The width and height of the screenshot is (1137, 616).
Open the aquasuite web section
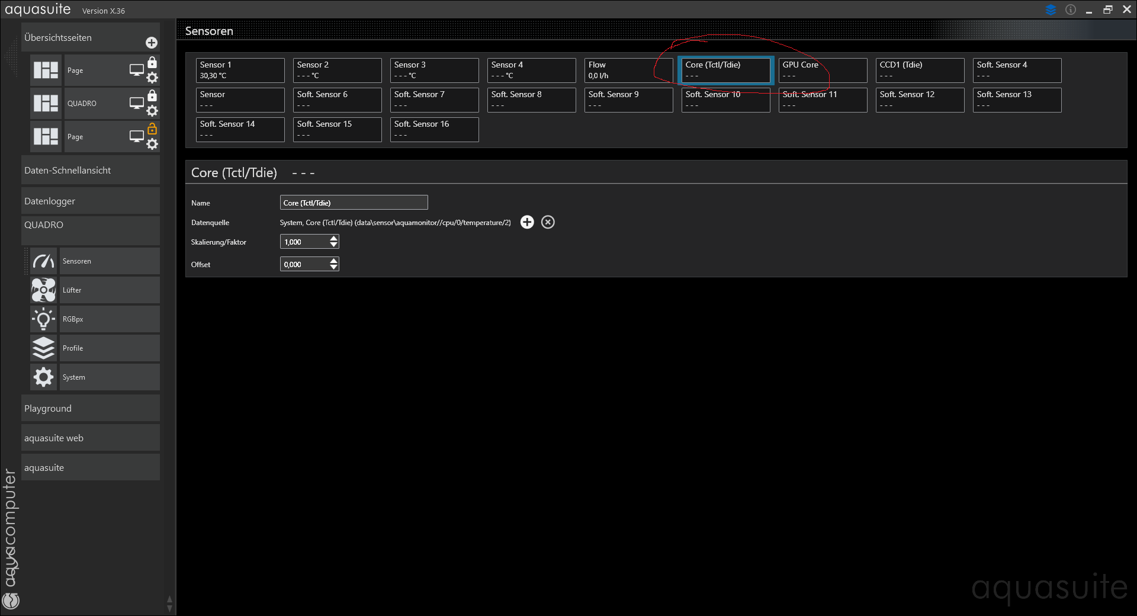point(91,438)
